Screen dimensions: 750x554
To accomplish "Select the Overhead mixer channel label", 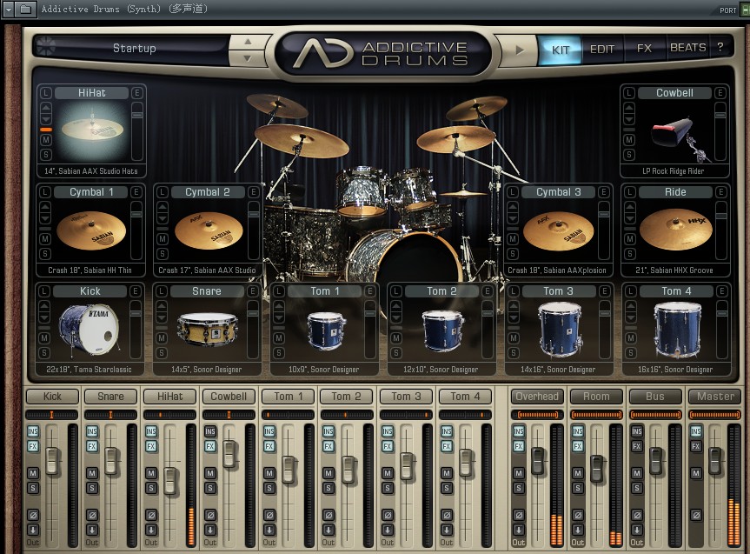I will pos(537,397).
